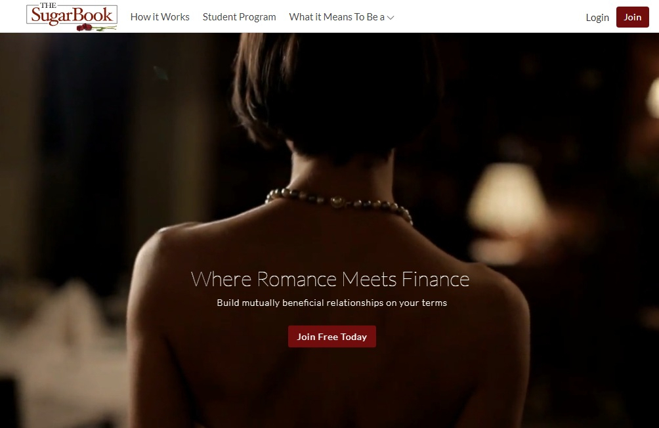The width and height of the screenshot is (659, 428).
Task: Expand the What it Means To Be a menu
Action: (x=341, y=17)
